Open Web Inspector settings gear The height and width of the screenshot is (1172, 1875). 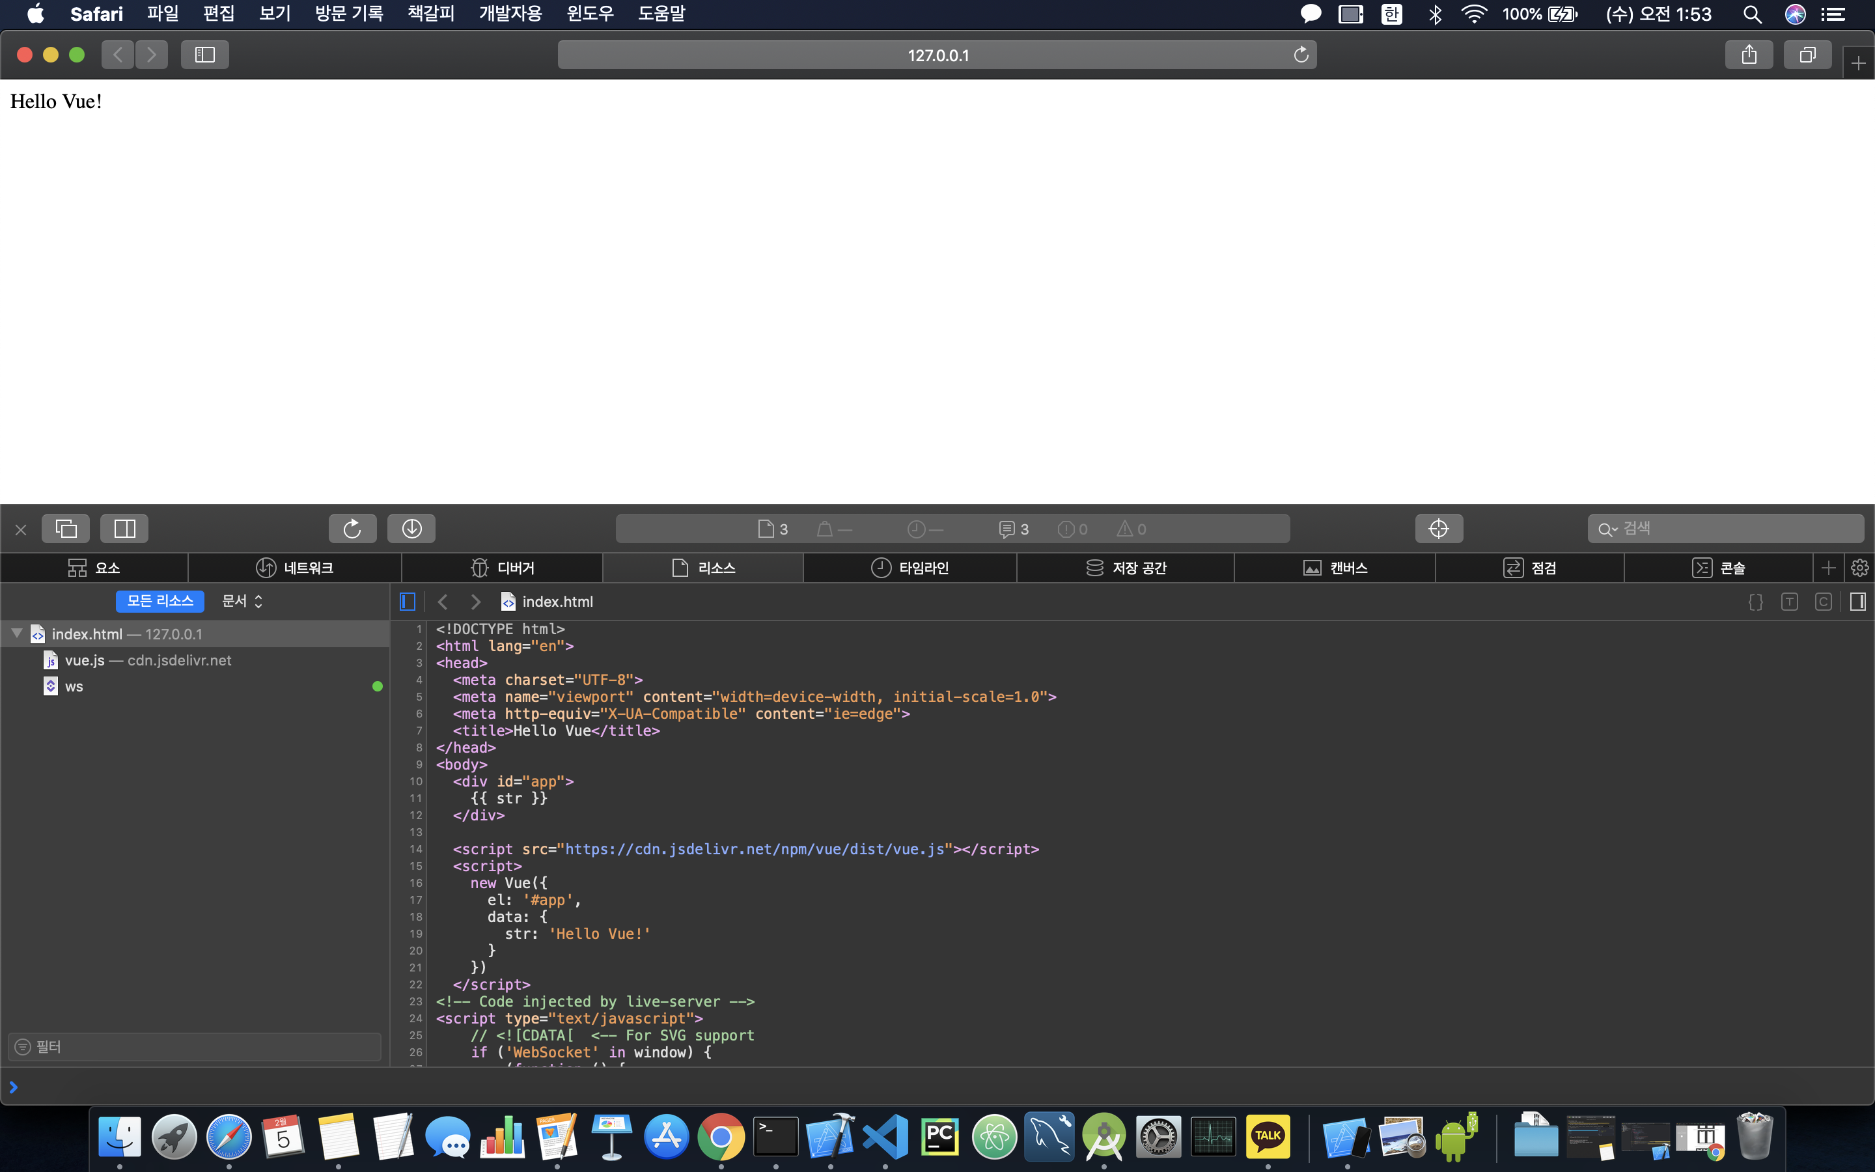(1859, 568)
